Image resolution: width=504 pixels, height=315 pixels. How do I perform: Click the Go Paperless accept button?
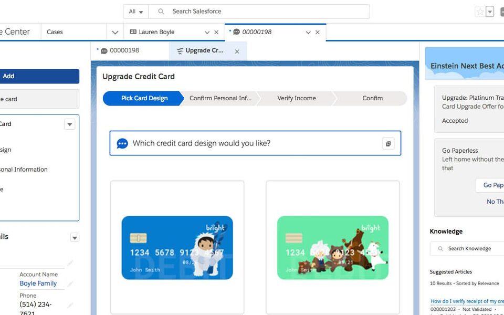[490, 185]
